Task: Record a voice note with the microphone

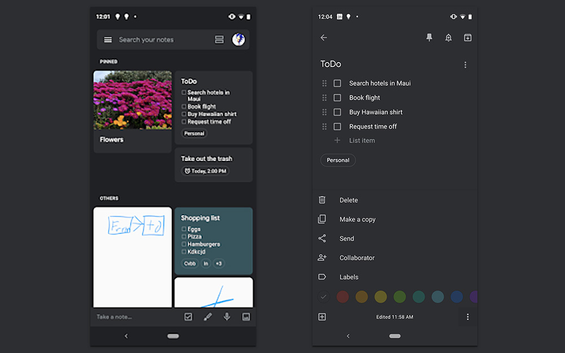Action: pyautogui.click(x=227, y=317)
